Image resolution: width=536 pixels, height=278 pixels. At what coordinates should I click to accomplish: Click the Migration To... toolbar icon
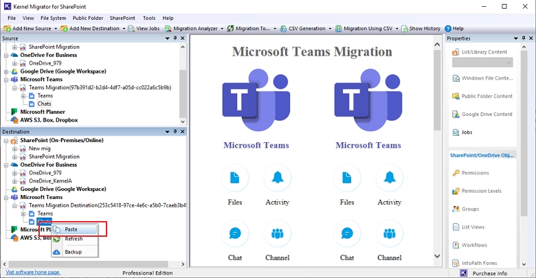pyautogui.click(x=230, y=29)
